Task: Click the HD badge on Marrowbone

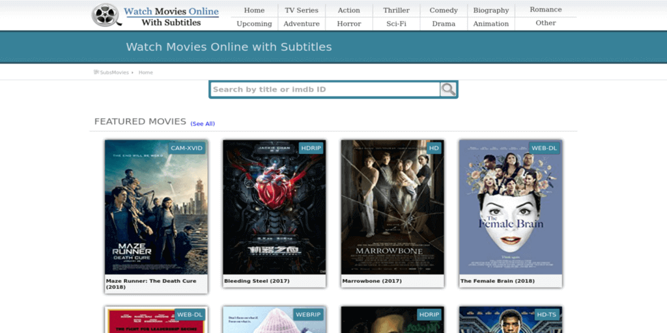Action: pyautogui.click(x=434, y=148)
